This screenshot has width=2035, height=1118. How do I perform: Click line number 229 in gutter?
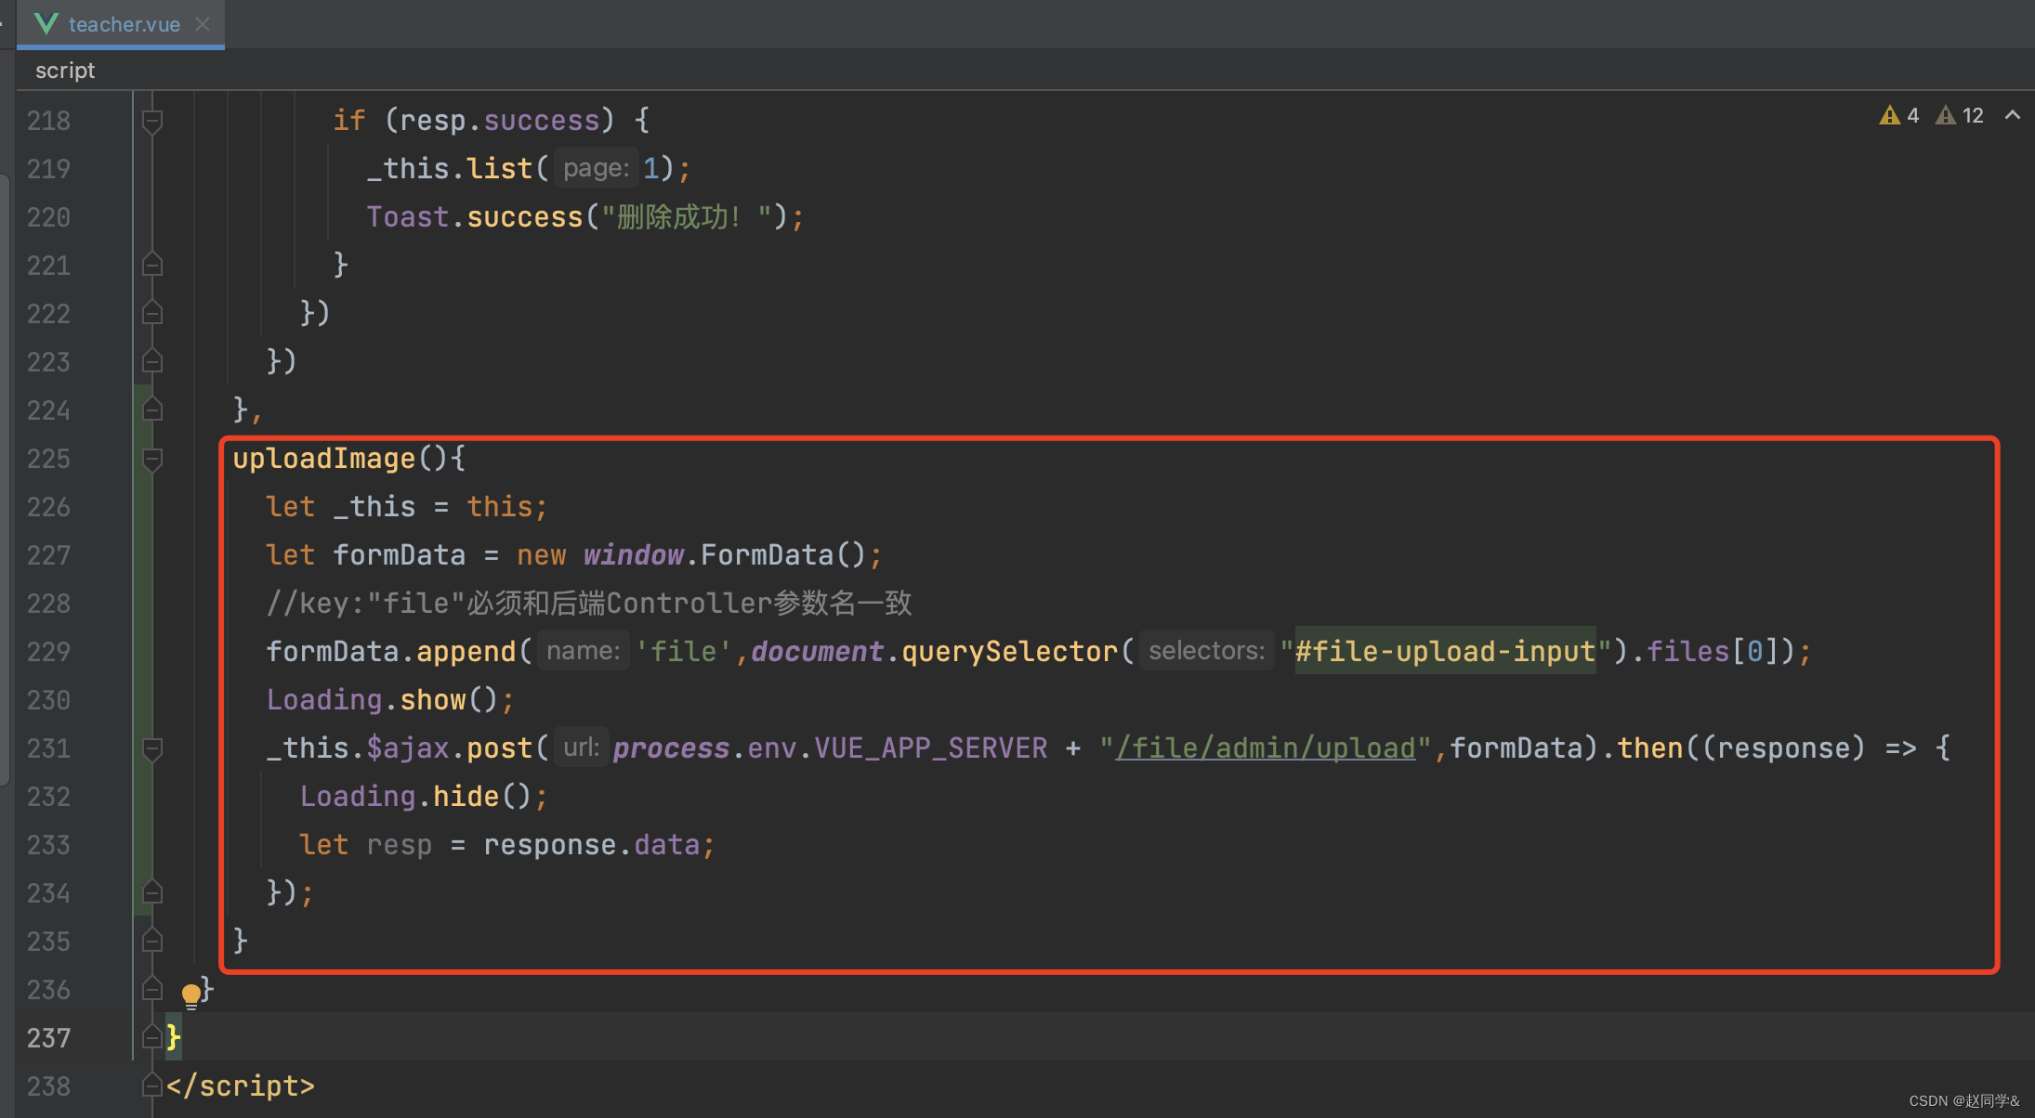48,652
